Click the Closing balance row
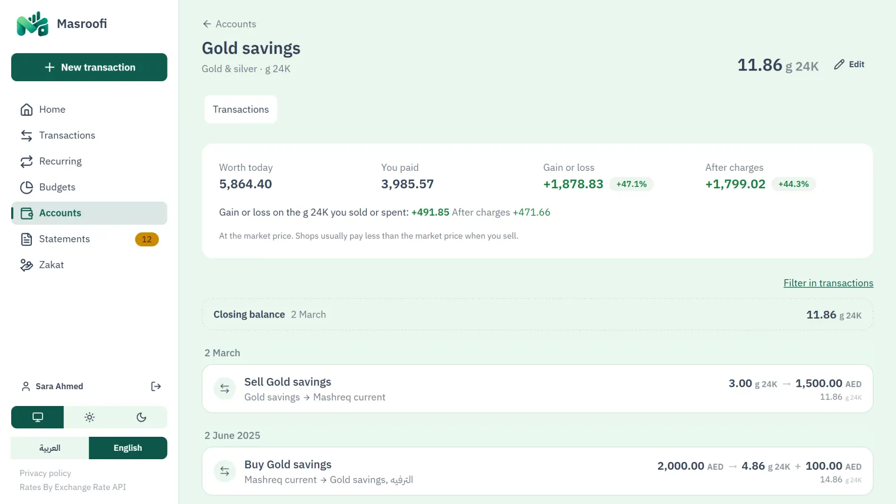The image size is (896, 504). click(x=538, y=315)
